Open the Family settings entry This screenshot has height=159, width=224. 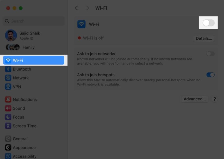coord(28,47)
